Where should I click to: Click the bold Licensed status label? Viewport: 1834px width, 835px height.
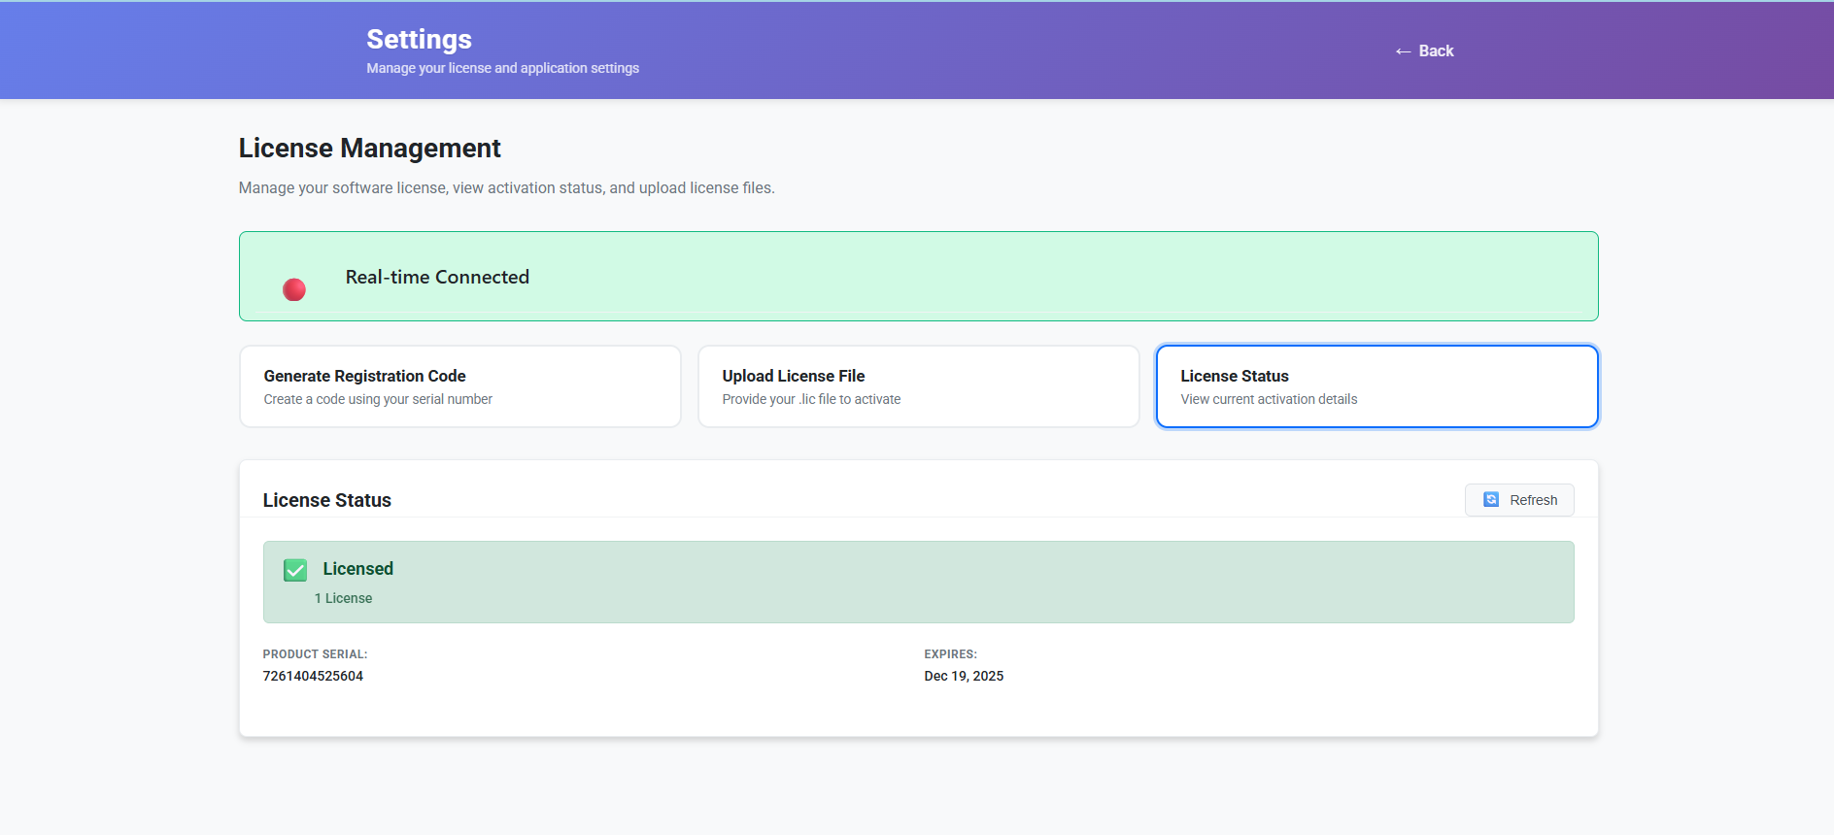pyautogui.click(x=357, y=569)
